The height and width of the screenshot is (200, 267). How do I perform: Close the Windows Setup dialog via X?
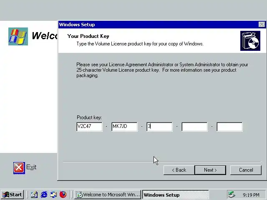[262, 25]
